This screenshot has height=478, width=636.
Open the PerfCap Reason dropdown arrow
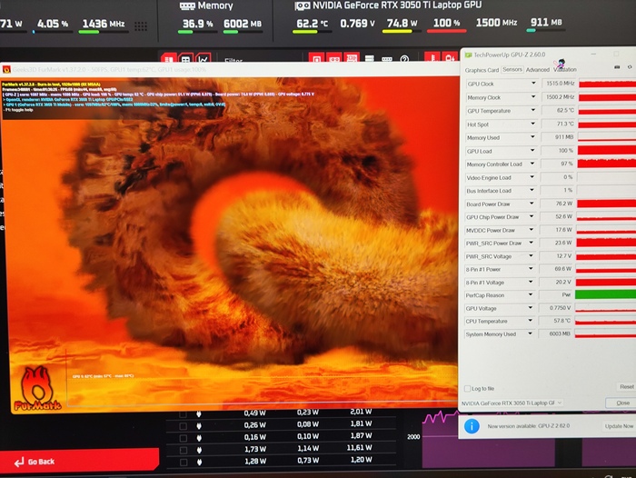(530, 294)
